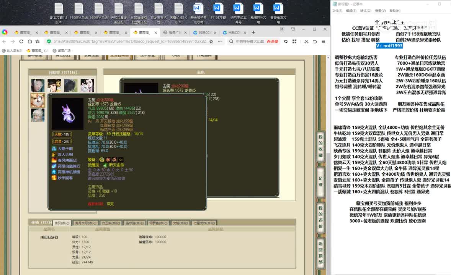Open Notepad 文件(F) menu
Image resolution: width=451 pixels, height=275 pixels.
pyautogui.click(x=337, y=11)
